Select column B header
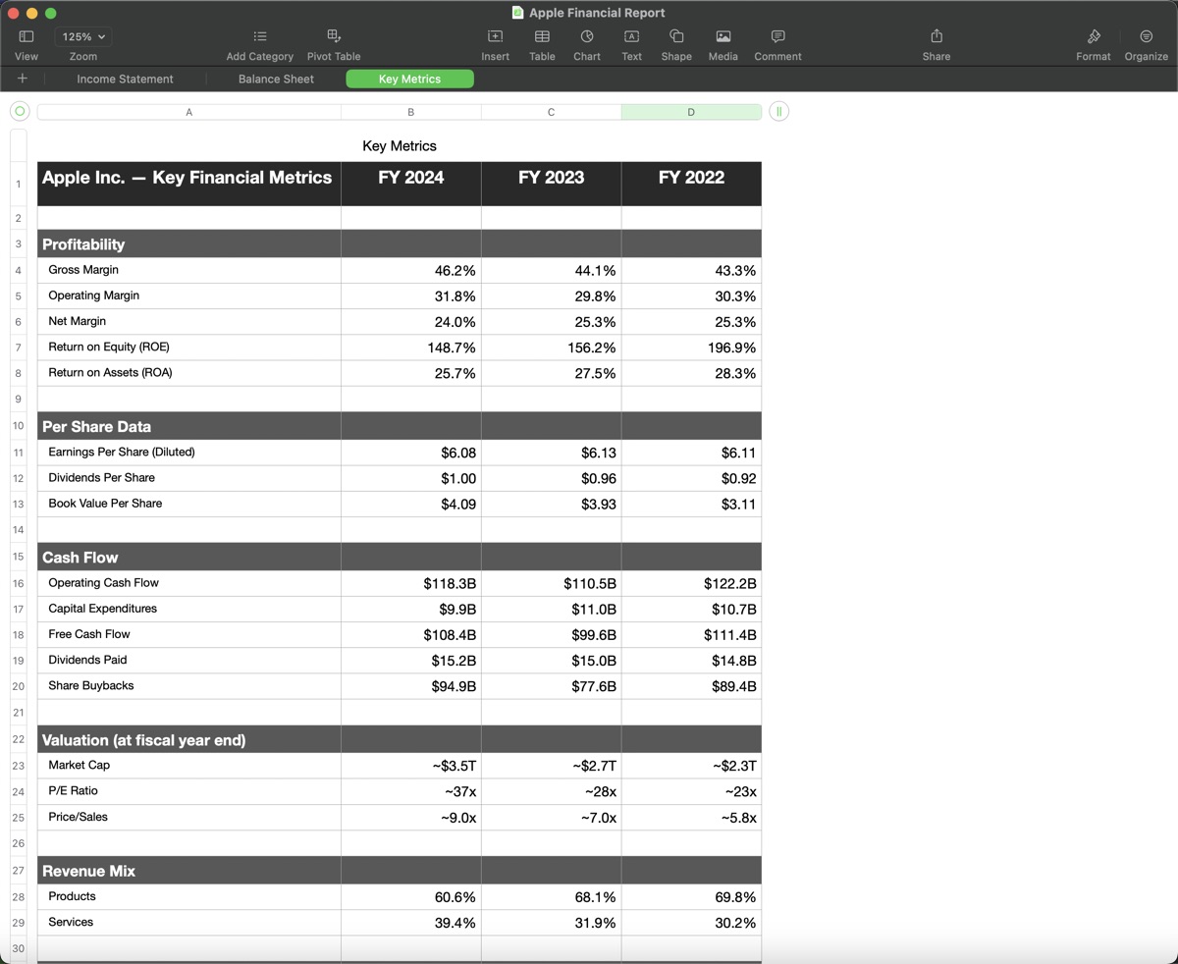The height and width of the screenshot is (964, 1178). [x=411, y=112]
